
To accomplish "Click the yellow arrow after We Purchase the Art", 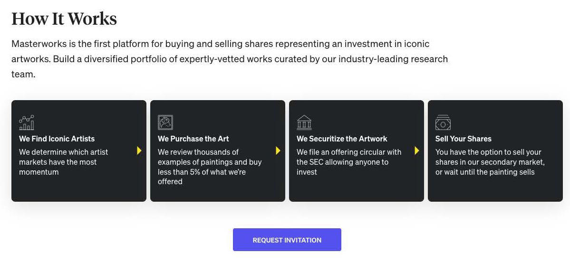I will pyautogui.click(x=278, y=150).
